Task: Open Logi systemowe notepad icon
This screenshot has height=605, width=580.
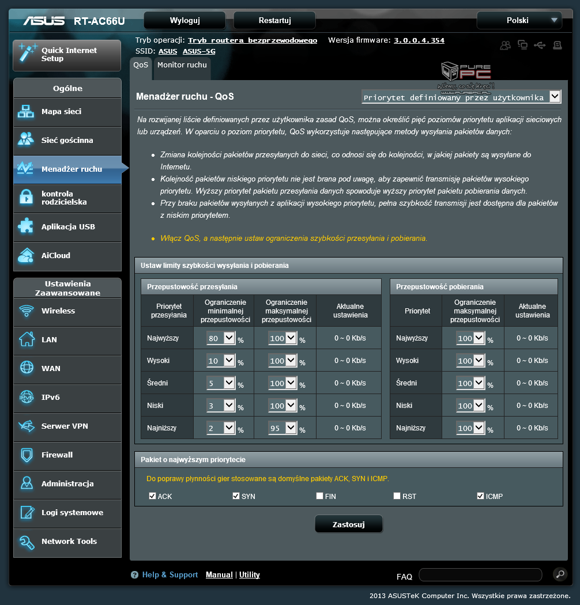Action: pos(27,512)
